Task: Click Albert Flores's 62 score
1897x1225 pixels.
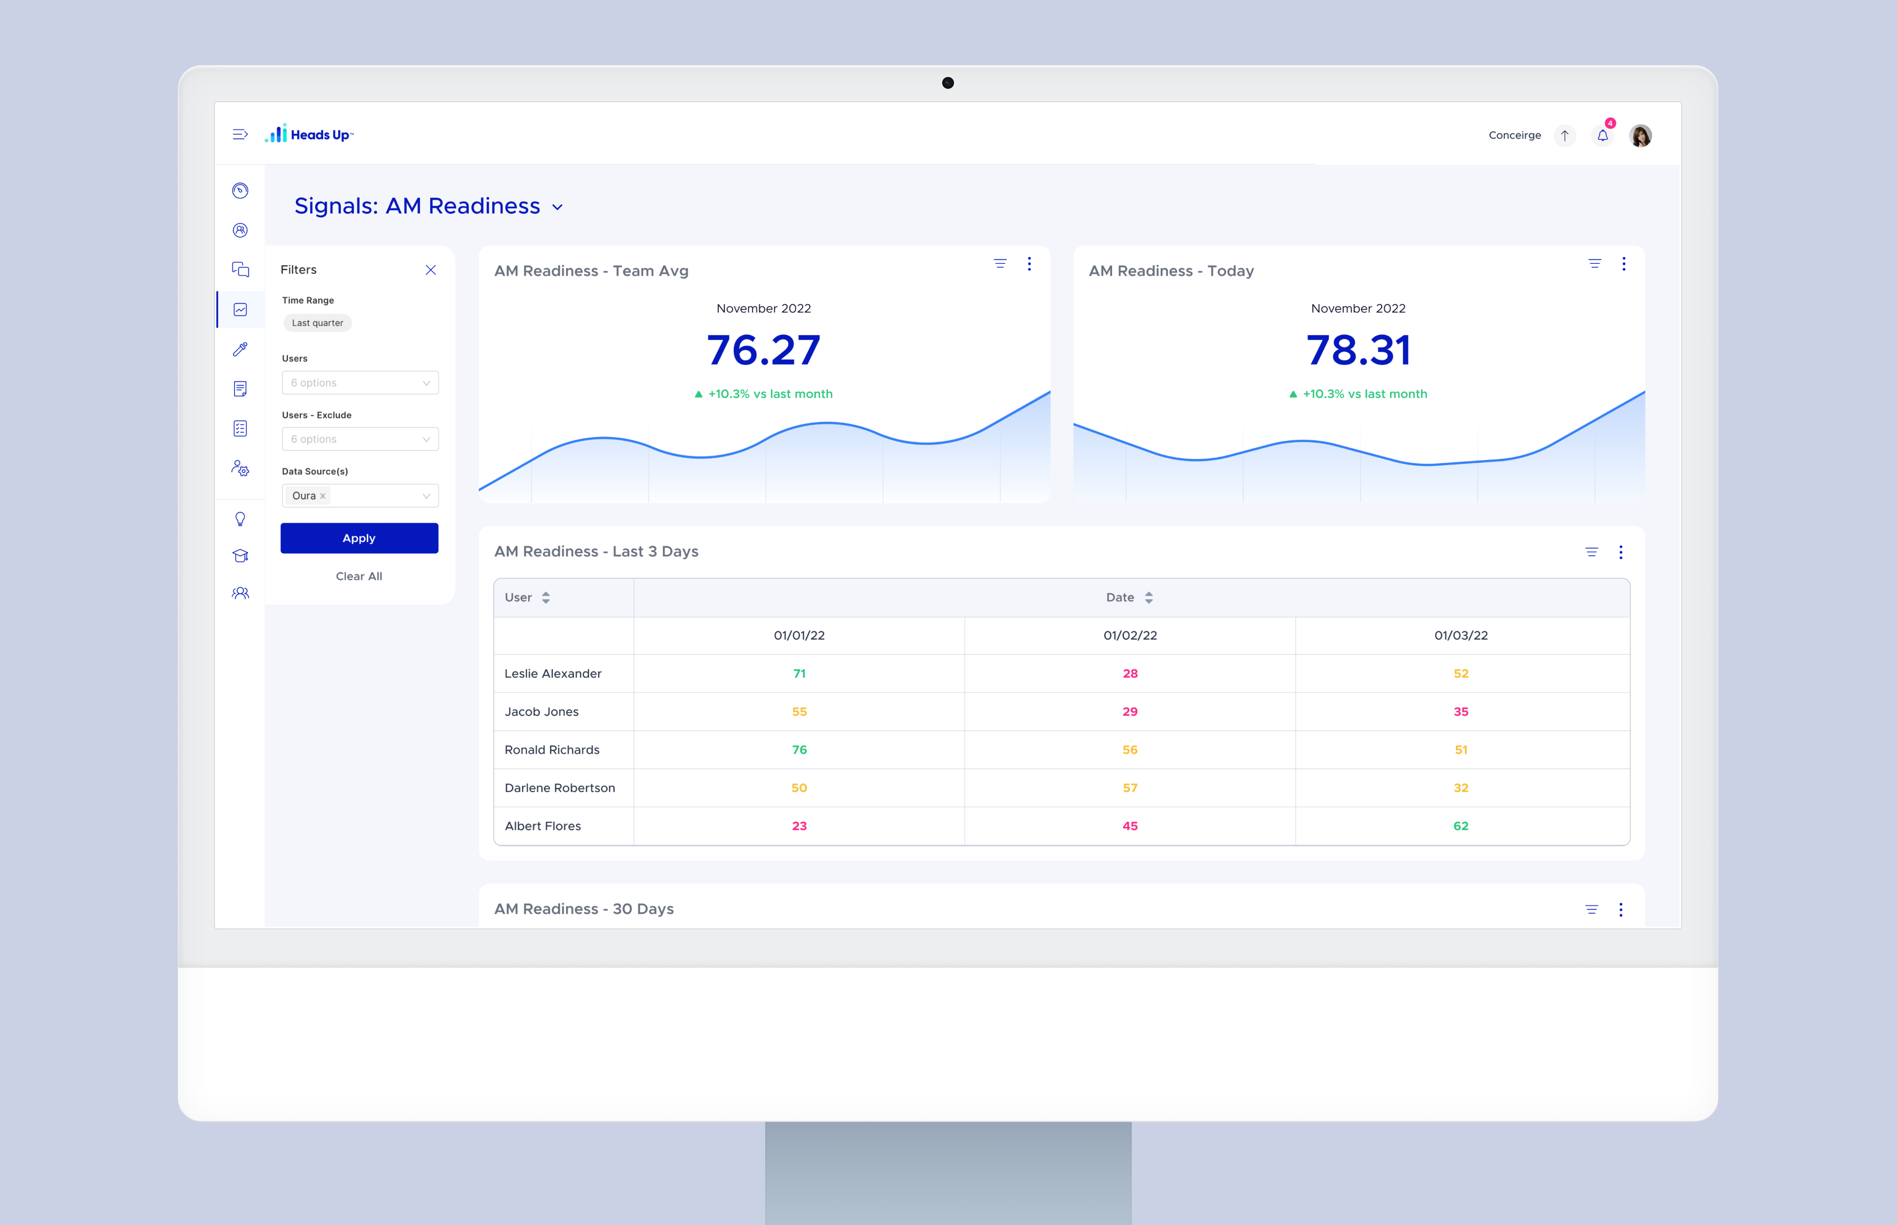Action: coord(1461,826)
